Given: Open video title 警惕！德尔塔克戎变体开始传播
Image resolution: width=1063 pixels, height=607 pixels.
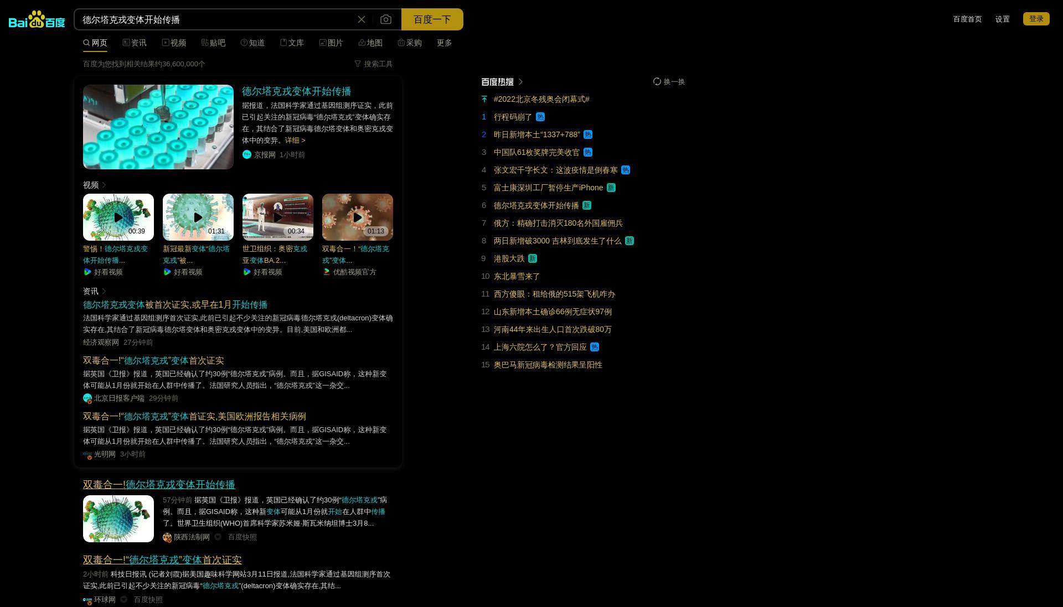Looking at the screenshot, I should pyautogui.click(x=116, y=255).
